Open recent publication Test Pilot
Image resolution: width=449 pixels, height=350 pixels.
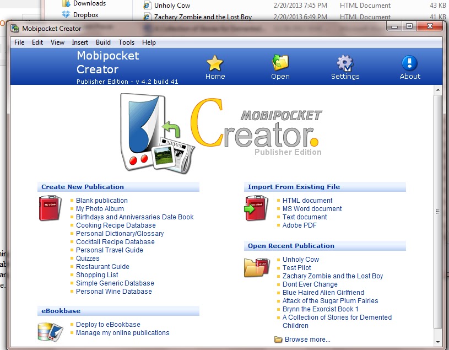(296, 268)
